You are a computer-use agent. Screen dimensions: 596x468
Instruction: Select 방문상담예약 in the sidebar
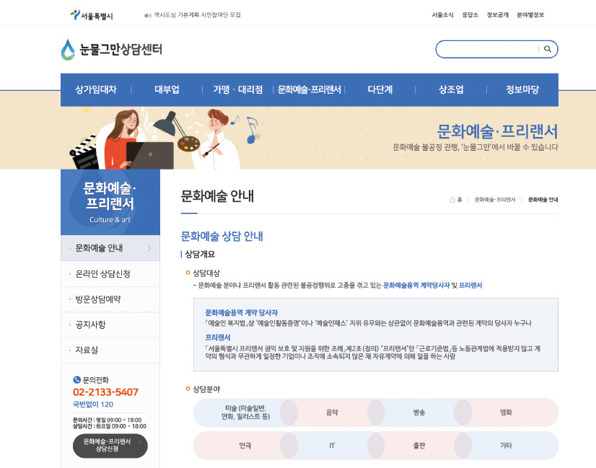click(110, 299)
